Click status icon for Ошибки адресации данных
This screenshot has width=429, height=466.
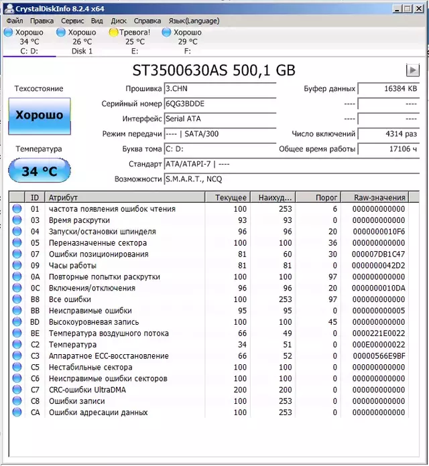17,412
